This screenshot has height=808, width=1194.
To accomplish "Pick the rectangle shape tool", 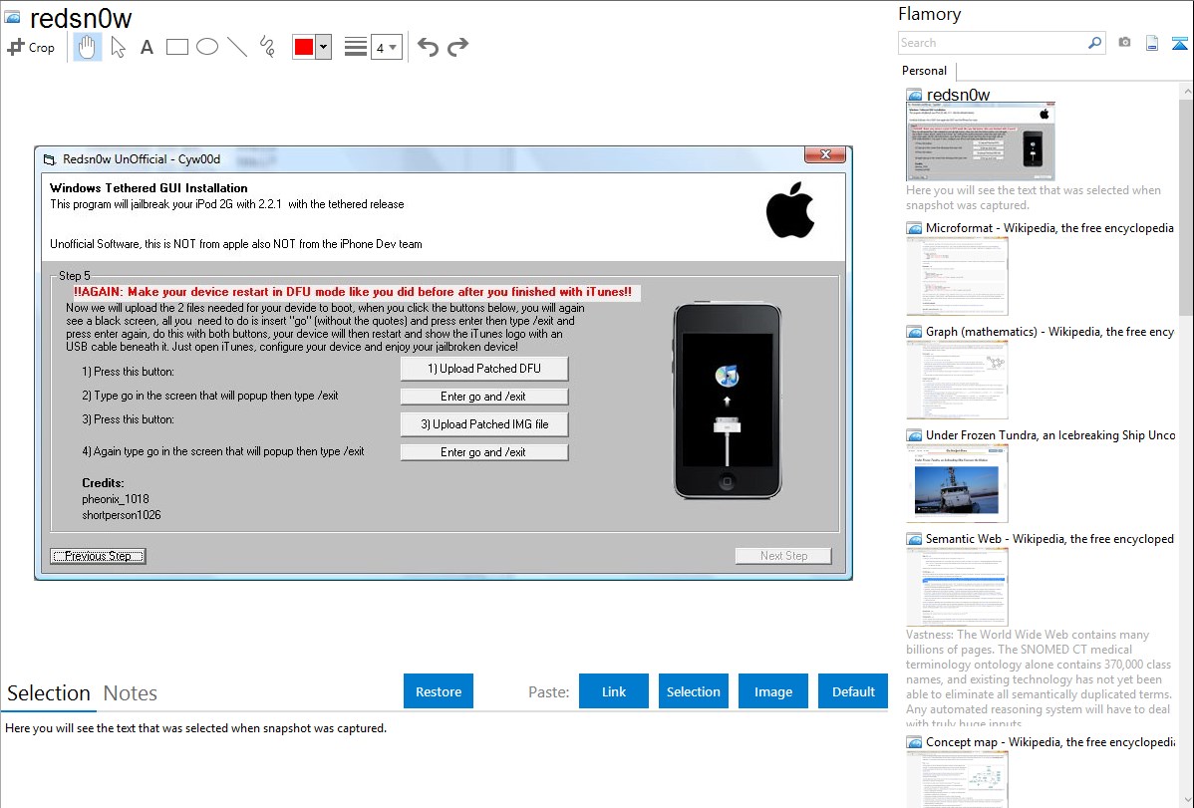I will 177,47.
